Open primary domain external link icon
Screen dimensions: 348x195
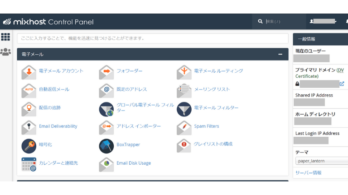point(342,84)
